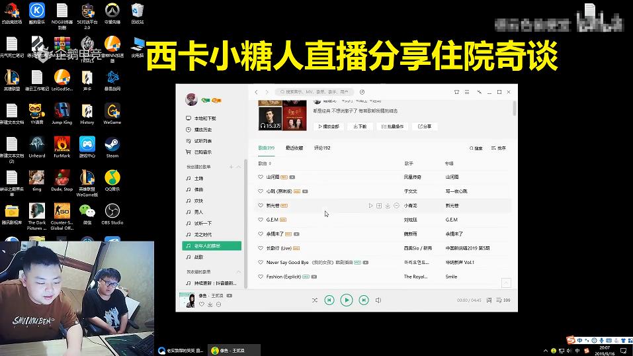The height and width of the screenshot is (356, 633).
Task: Click the 播放全部 play all button
Action: point(329,126)
